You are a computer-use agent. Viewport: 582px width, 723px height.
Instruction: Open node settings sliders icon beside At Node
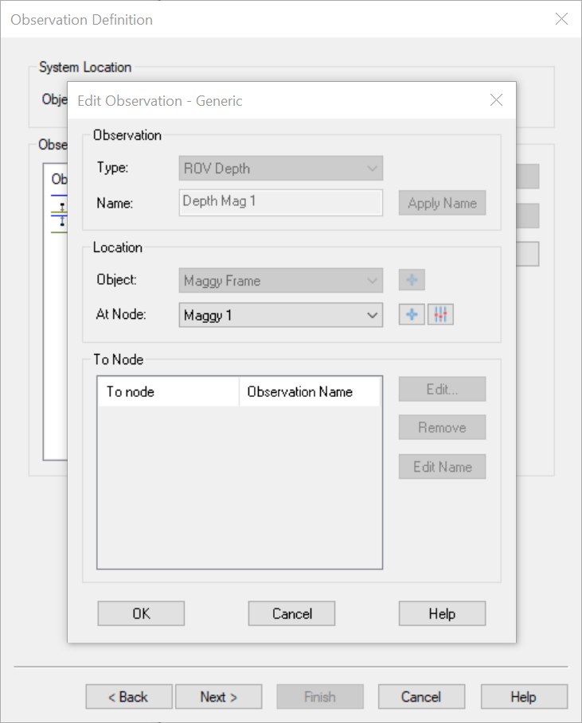440,315
